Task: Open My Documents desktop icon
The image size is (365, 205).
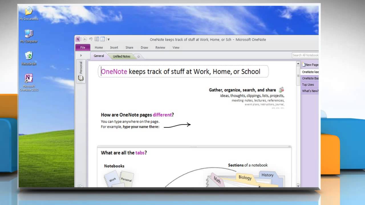Action: (x=29, y=14)
